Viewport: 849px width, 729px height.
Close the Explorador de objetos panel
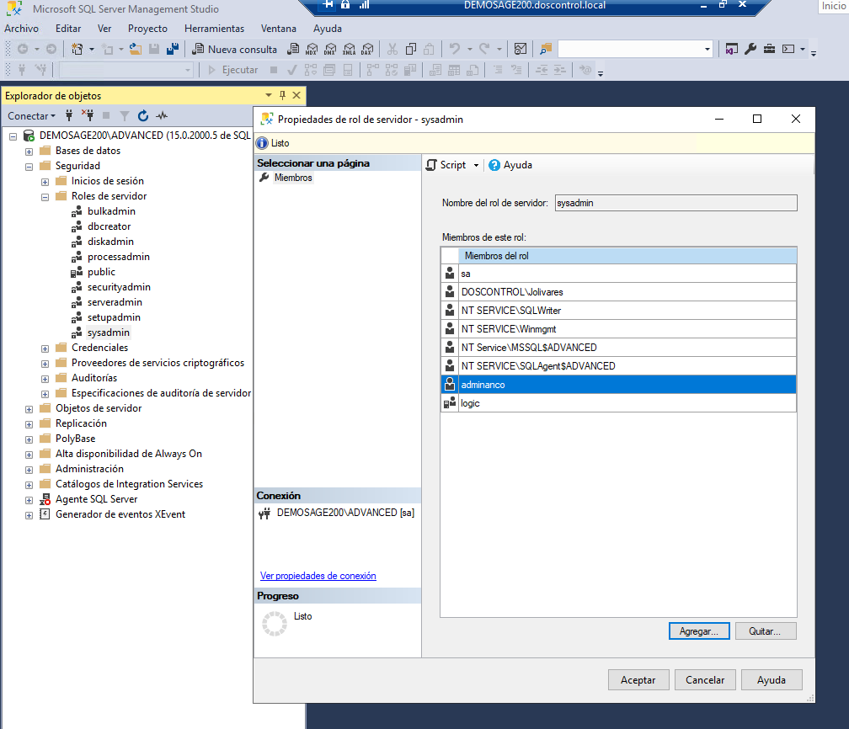point(296,95)
